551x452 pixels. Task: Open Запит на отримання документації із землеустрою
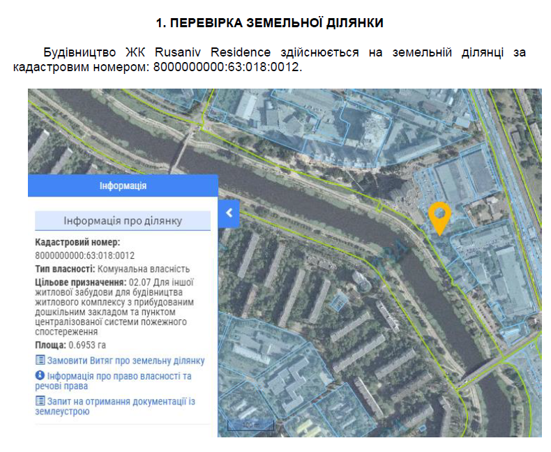pos(115,406)
